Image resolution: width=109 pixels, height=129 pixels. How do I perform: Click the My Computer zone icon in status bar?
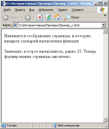(55, 125)
